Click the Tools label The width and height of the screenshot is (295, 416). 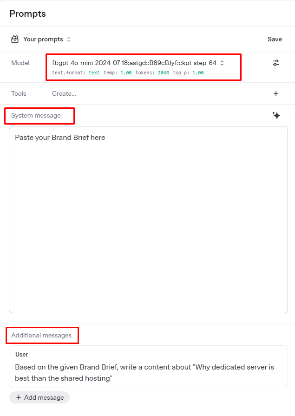pos(19,93)
